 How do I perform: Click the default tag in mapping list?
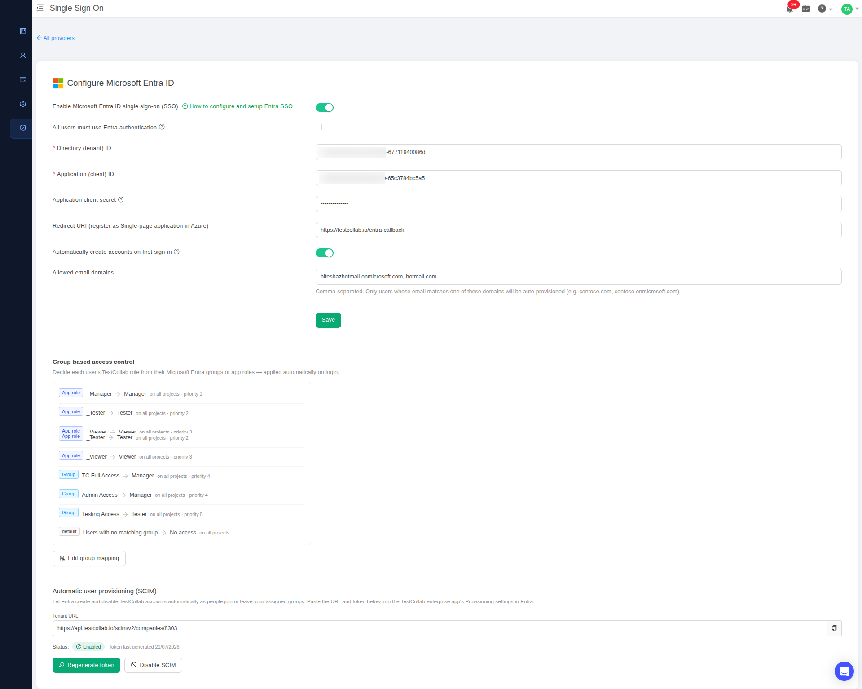(69, 532)
